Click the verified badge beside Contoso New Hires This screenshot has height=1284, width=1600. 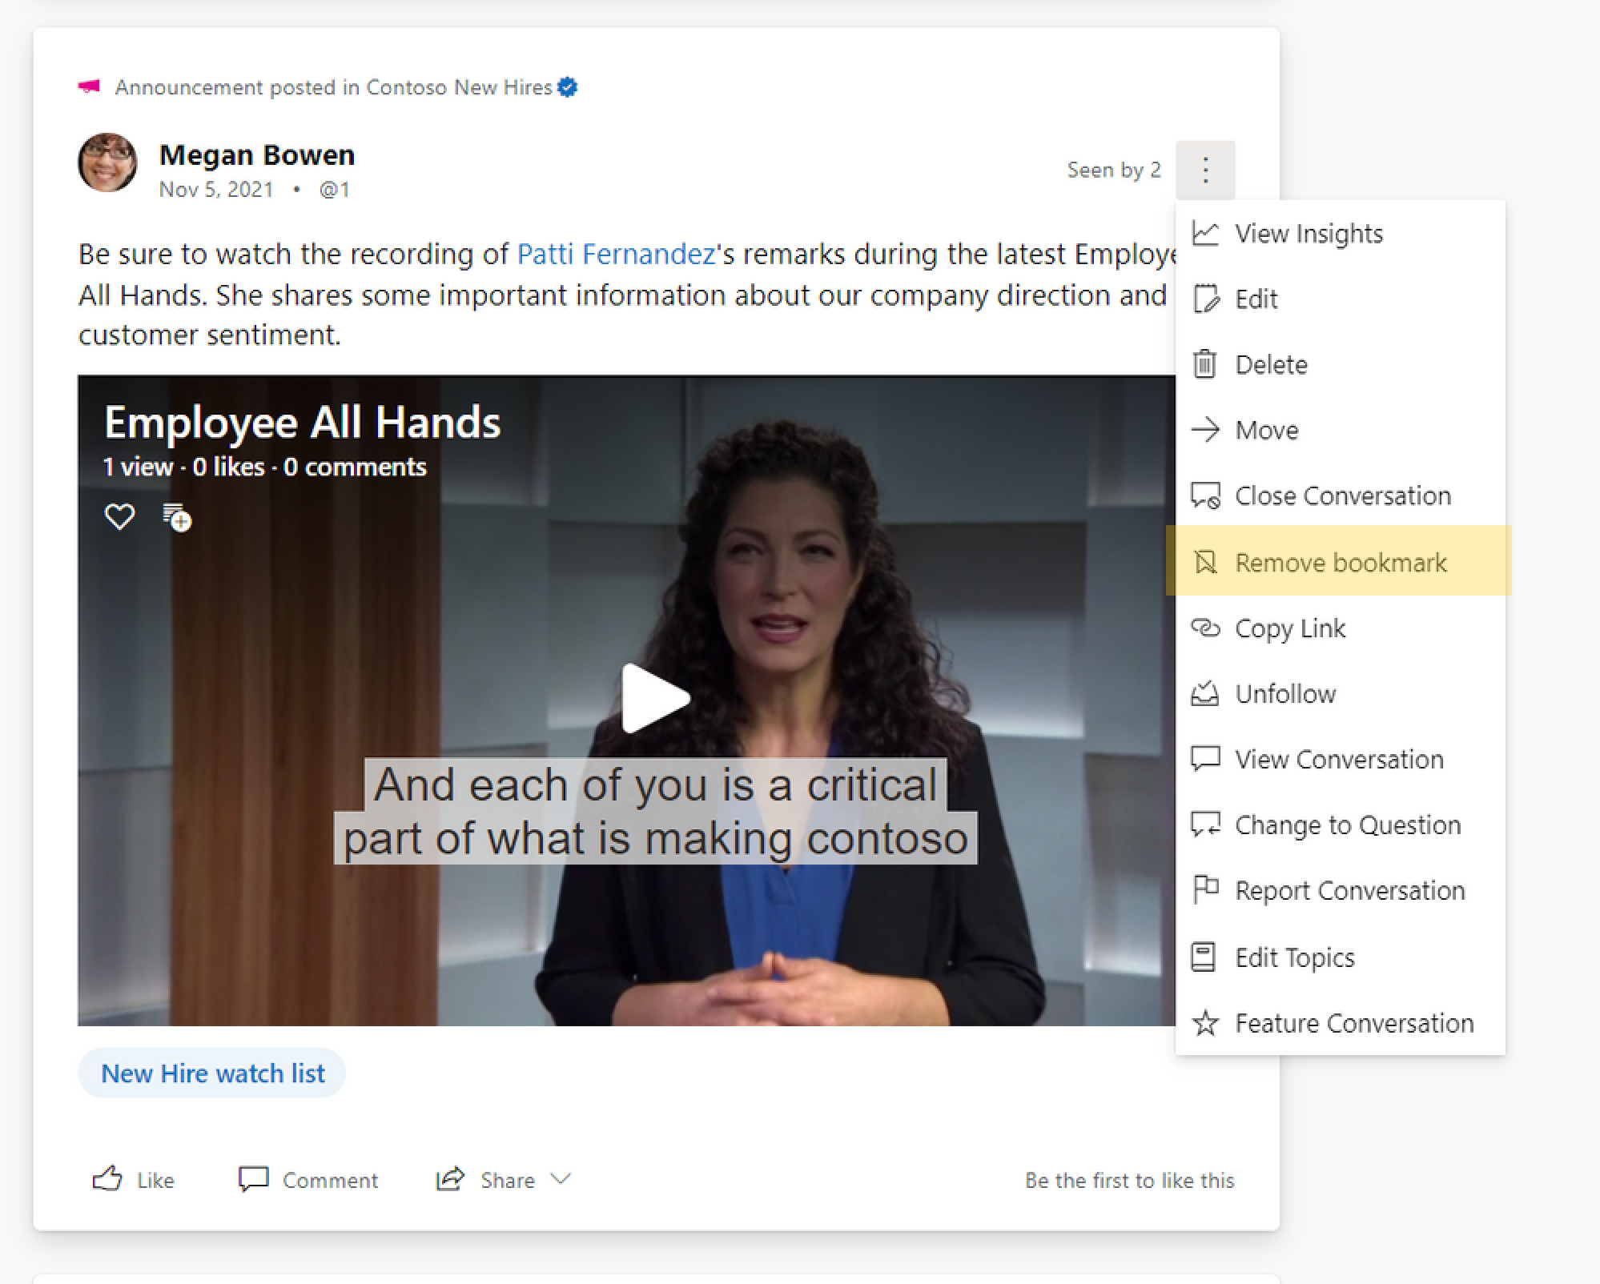click(568, 87)
